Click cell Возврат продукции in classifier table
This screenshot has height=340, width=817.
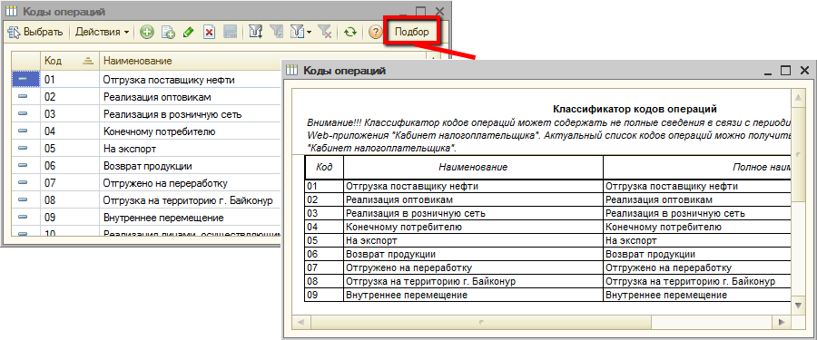pos(473,255)
